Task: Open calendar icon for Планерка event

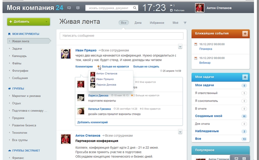Action: (196, 44)
